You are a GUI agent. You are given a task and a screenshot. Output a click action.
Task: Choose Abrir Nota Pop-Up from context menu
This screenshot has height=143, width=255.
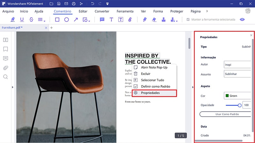154,67
